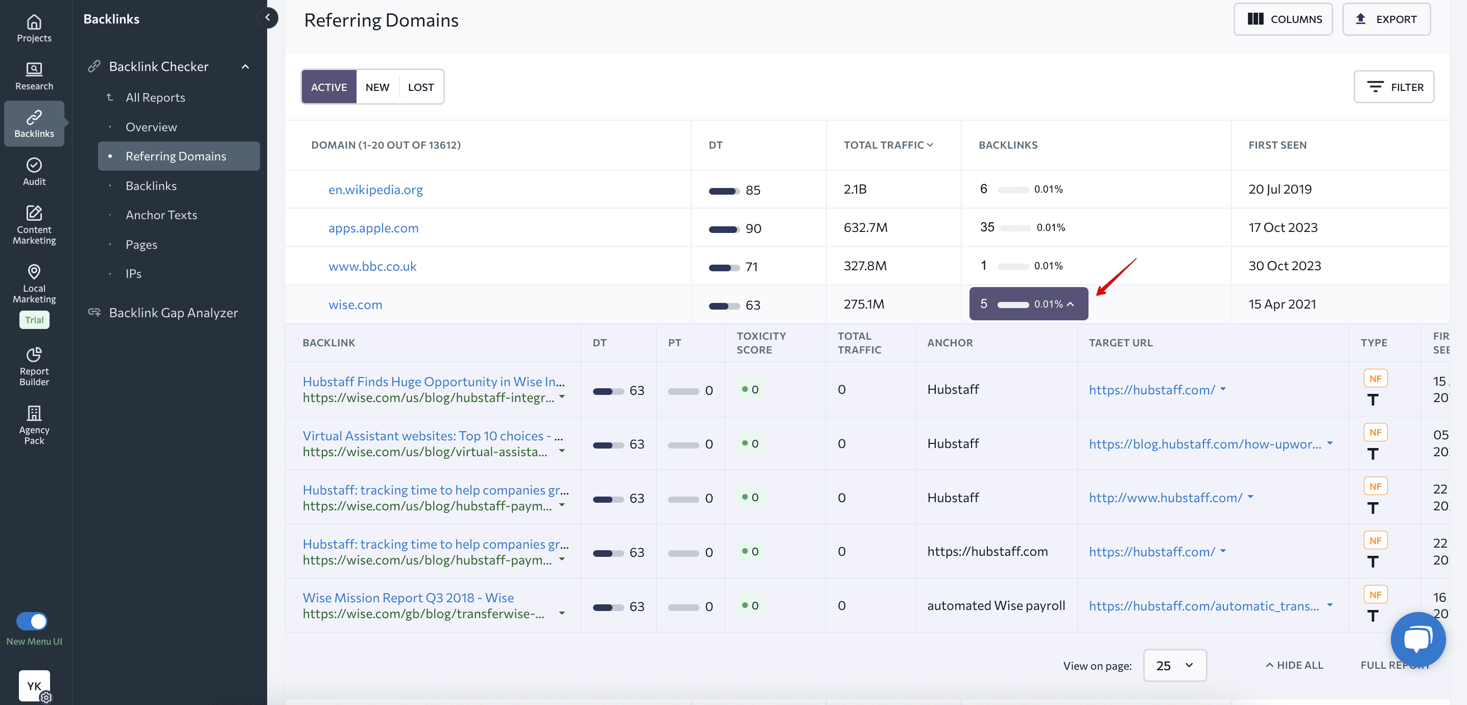Collapse the Backlink Checker section
This screenshot has height=705, width=1467.
245,65
